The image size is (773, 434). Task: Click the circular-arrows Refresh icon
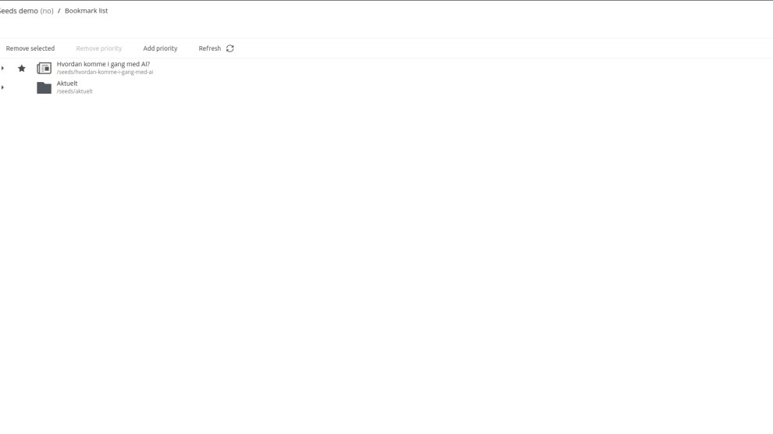[x=230, y=48]
